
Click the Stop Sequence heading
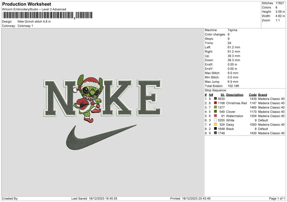(x=216, y=91)
